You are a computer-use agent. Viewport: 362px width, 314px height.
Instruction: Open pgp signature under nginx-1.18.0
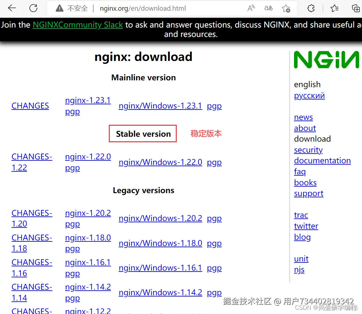click(73, 249)
